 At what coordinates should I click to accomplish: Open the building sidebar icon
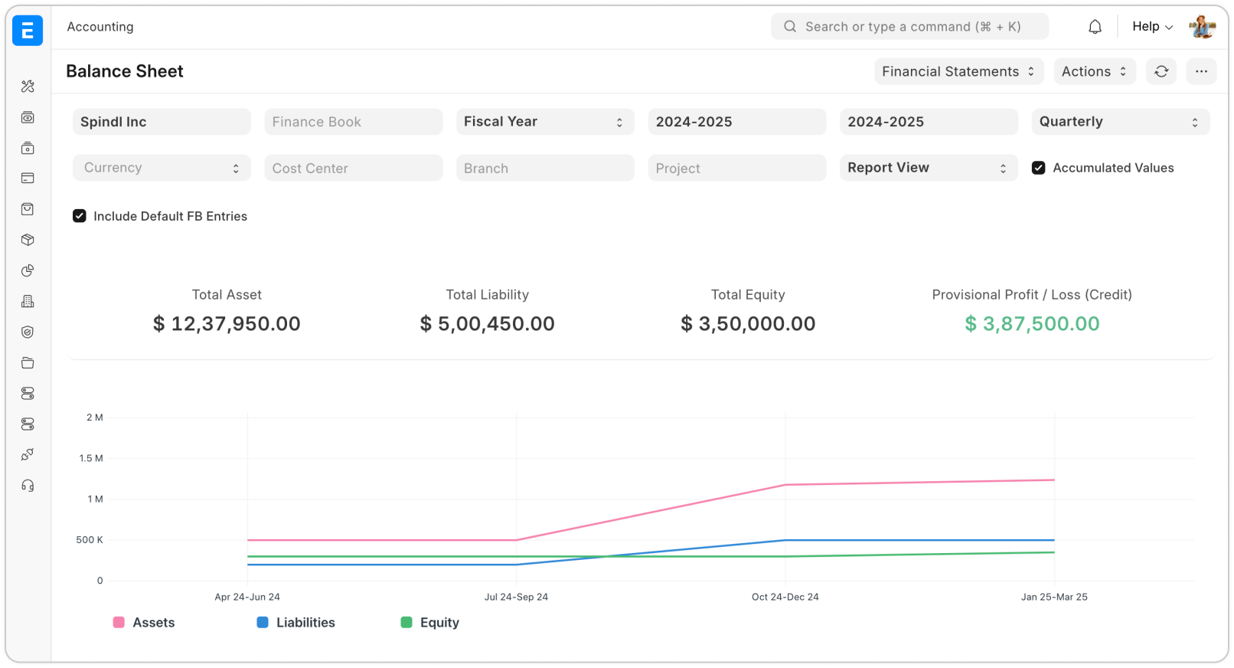click(x=28, y=301)
